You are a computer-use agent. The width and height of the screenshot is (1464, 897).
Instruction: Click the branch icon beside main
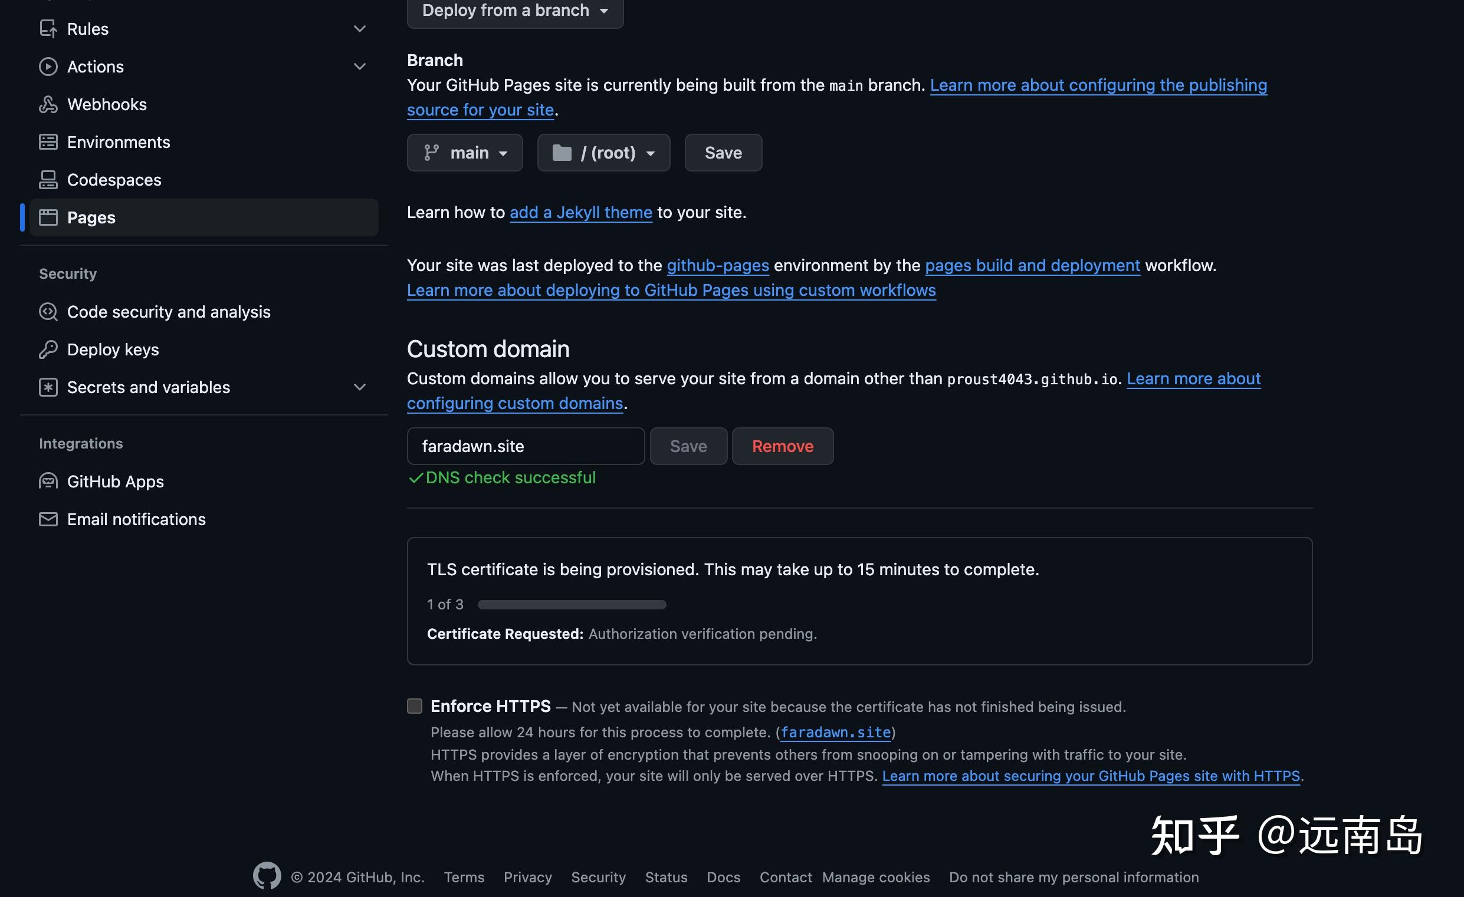click(x=432, y=153)
